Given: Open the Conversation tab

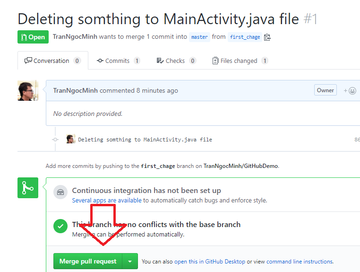Looking at the screenshot, I should coord(53,61).
